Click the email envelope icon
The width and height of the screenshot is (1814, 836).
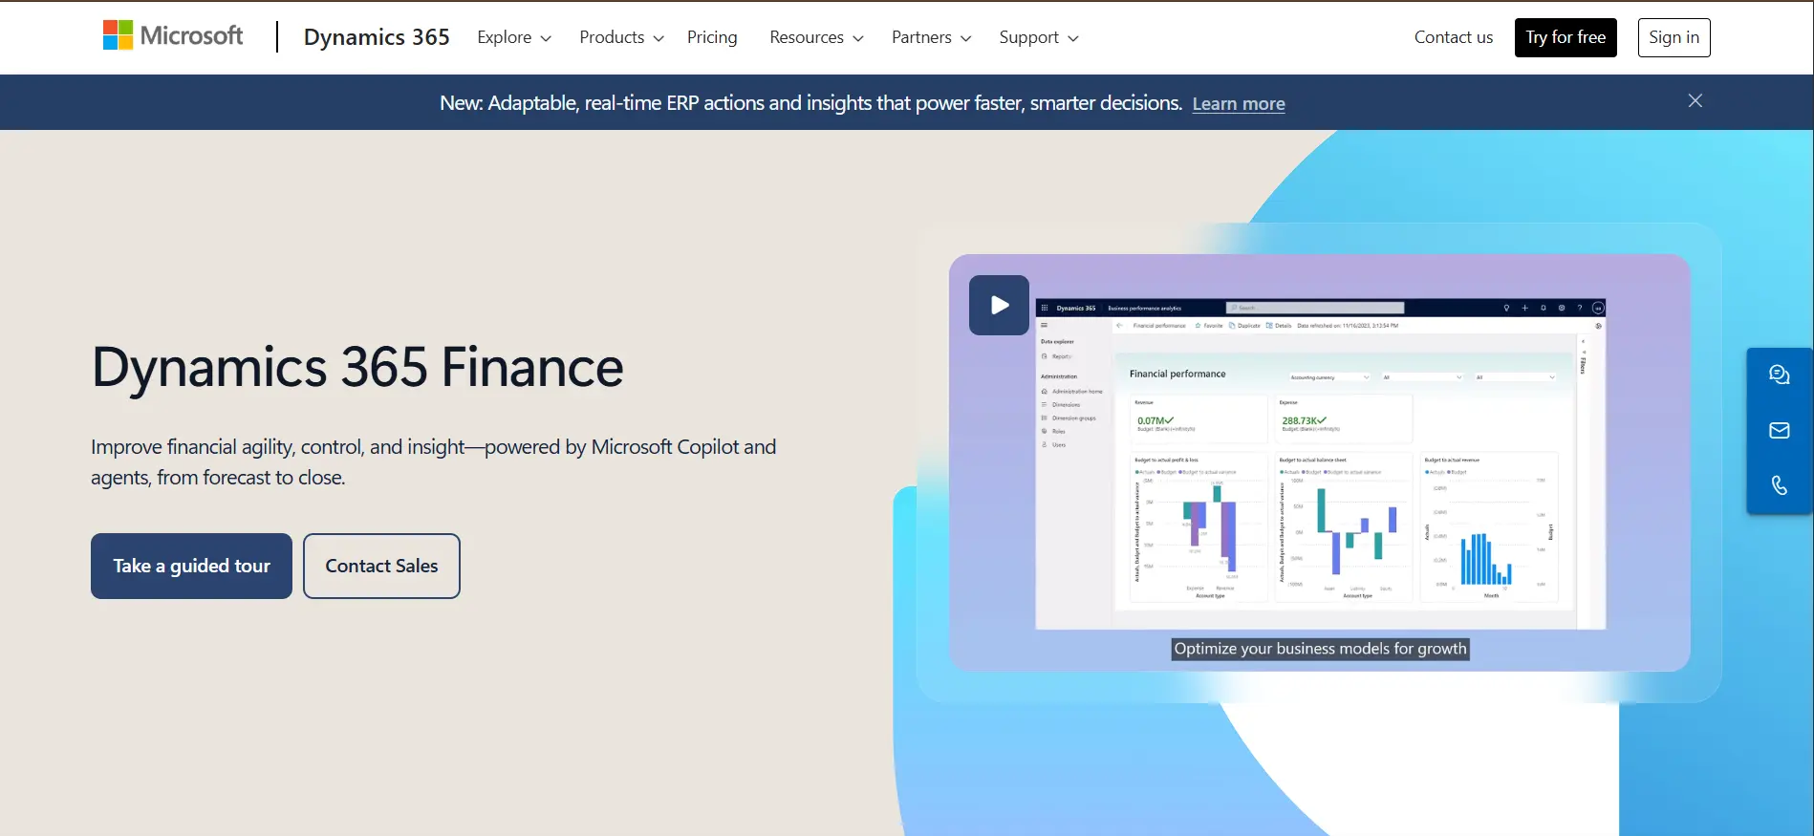point(1779,431)
